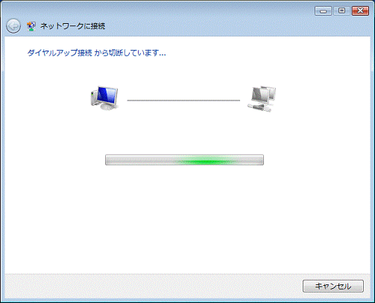Click the tower case of the local computer icon
375x303 pixels.
coord(94,98)
